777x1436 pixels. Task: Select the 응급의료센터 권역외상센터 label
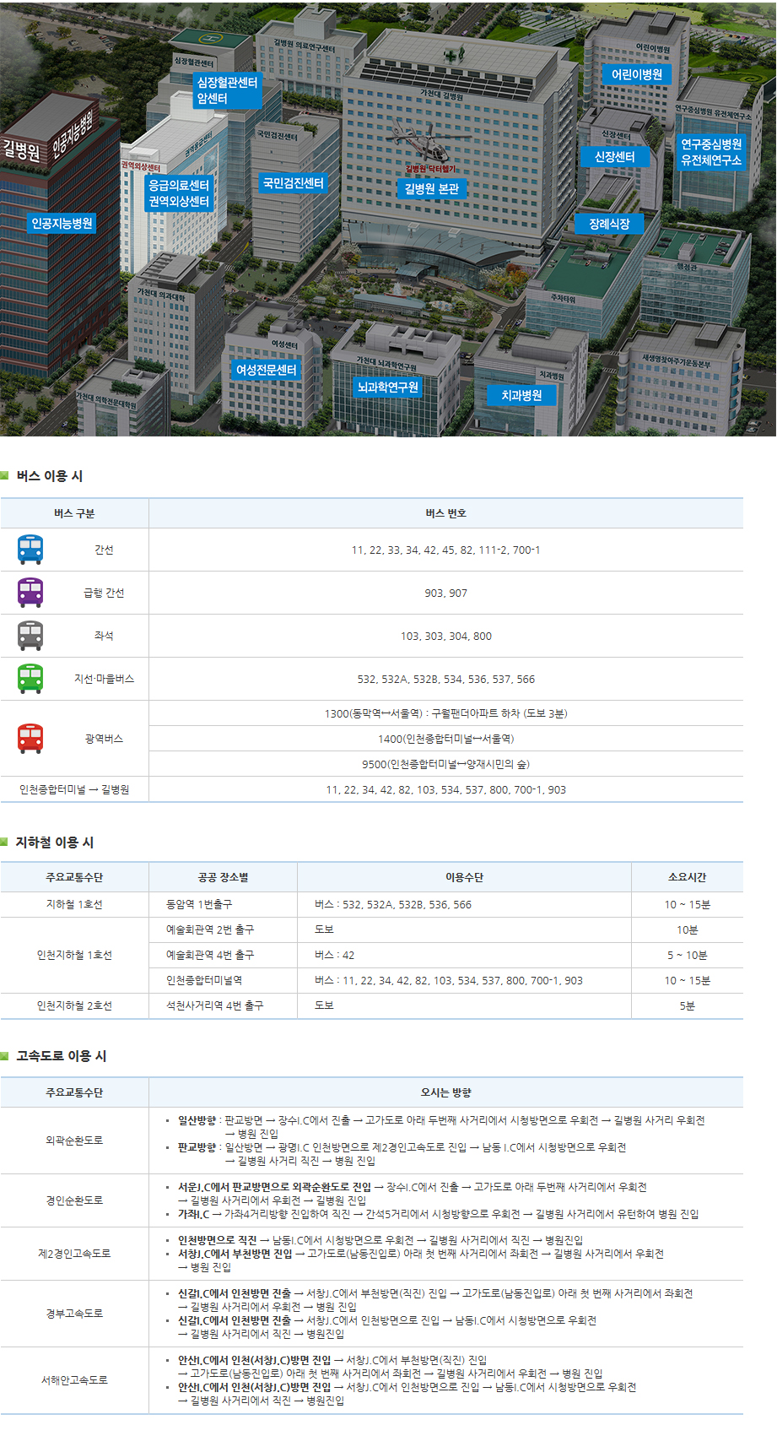pos(179,193)
